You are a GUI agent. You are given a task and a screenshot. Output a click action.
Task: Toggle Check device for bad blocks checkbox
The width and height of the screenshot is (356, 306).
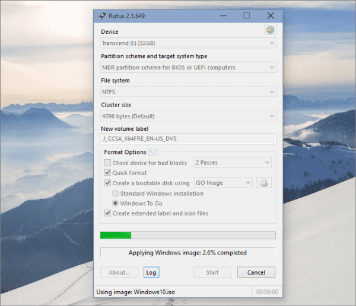(x=107, y=163)
